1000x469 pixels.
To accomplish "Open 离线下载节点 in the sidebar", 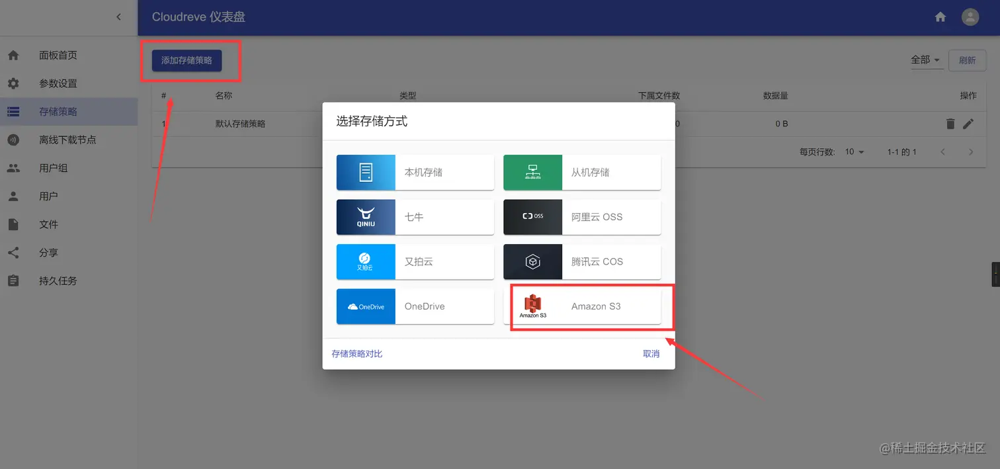I will [x=69, y=140].
